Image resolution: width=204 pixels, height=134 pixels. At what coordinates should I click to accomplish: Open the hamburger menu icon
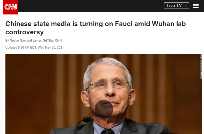coord(195,6)
